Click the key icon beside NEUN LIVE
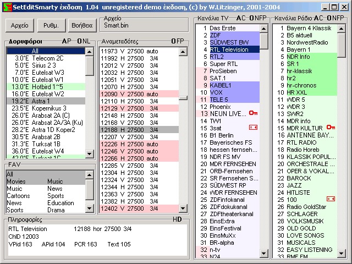This screenshot has height=264, width=352. tap(253, 113)
